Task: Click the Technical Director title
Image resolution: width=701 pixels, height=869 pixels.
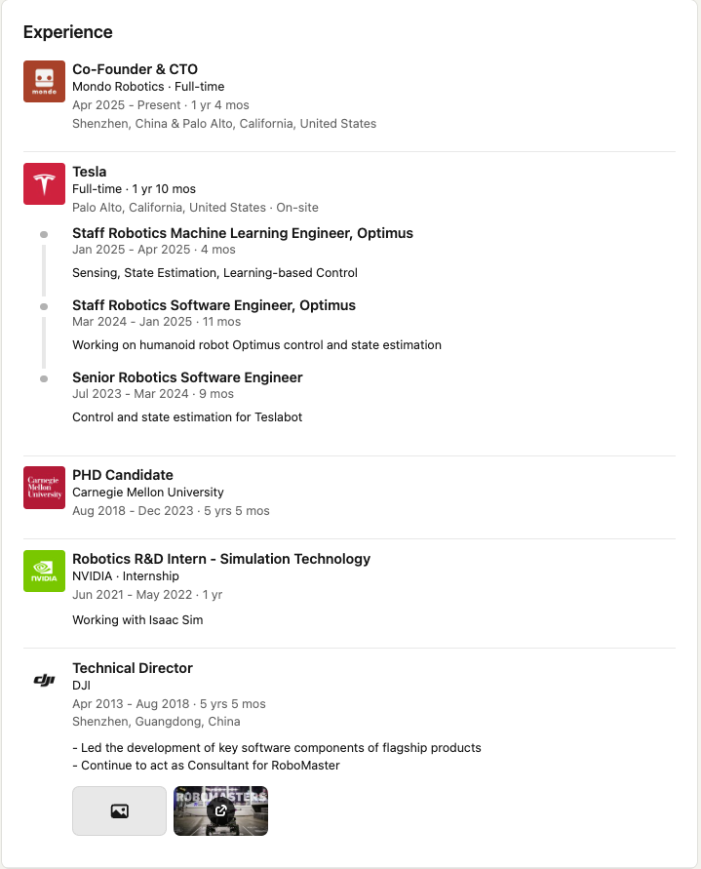Action: tap(133, 668)
